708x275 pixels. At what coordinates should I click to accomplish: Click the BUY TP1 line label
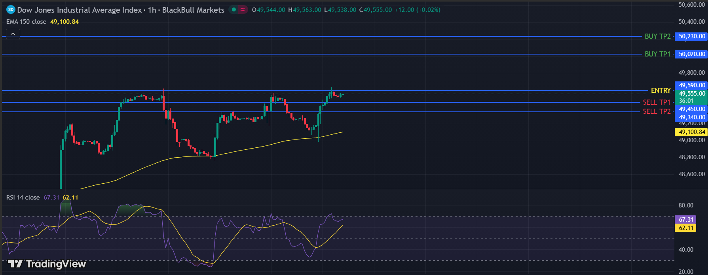pos(657,54)
